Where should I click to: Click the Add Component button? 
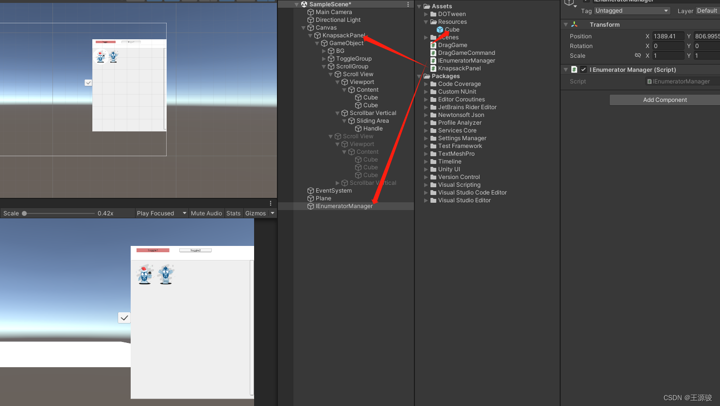[665, 100]
